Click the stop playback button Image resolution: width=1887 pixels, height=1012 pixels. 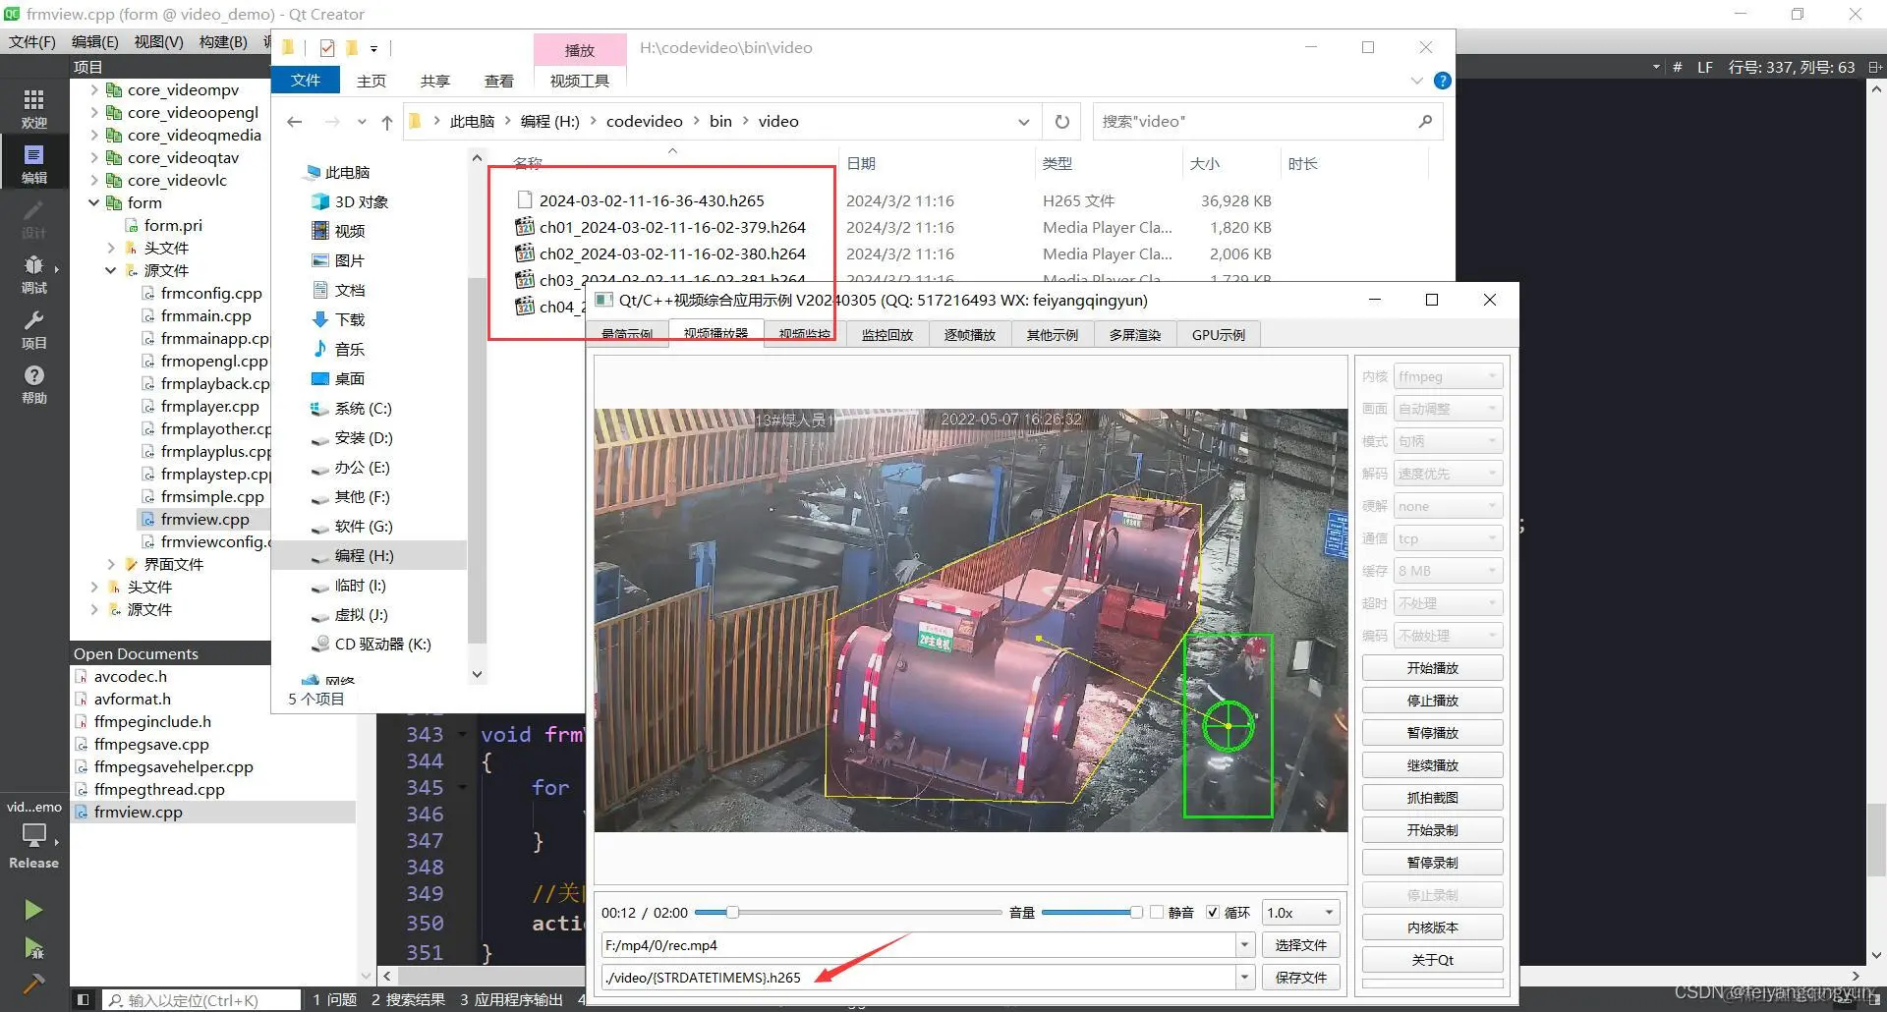pyautogui.click(x=1432, y=701)
